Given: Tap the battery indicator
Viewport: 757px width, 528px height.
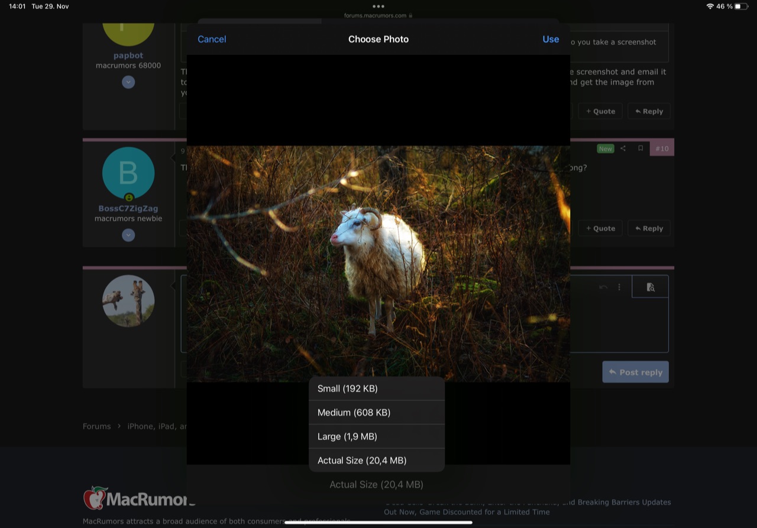Looking at the screenshot, I should click(x=742, y=6).
